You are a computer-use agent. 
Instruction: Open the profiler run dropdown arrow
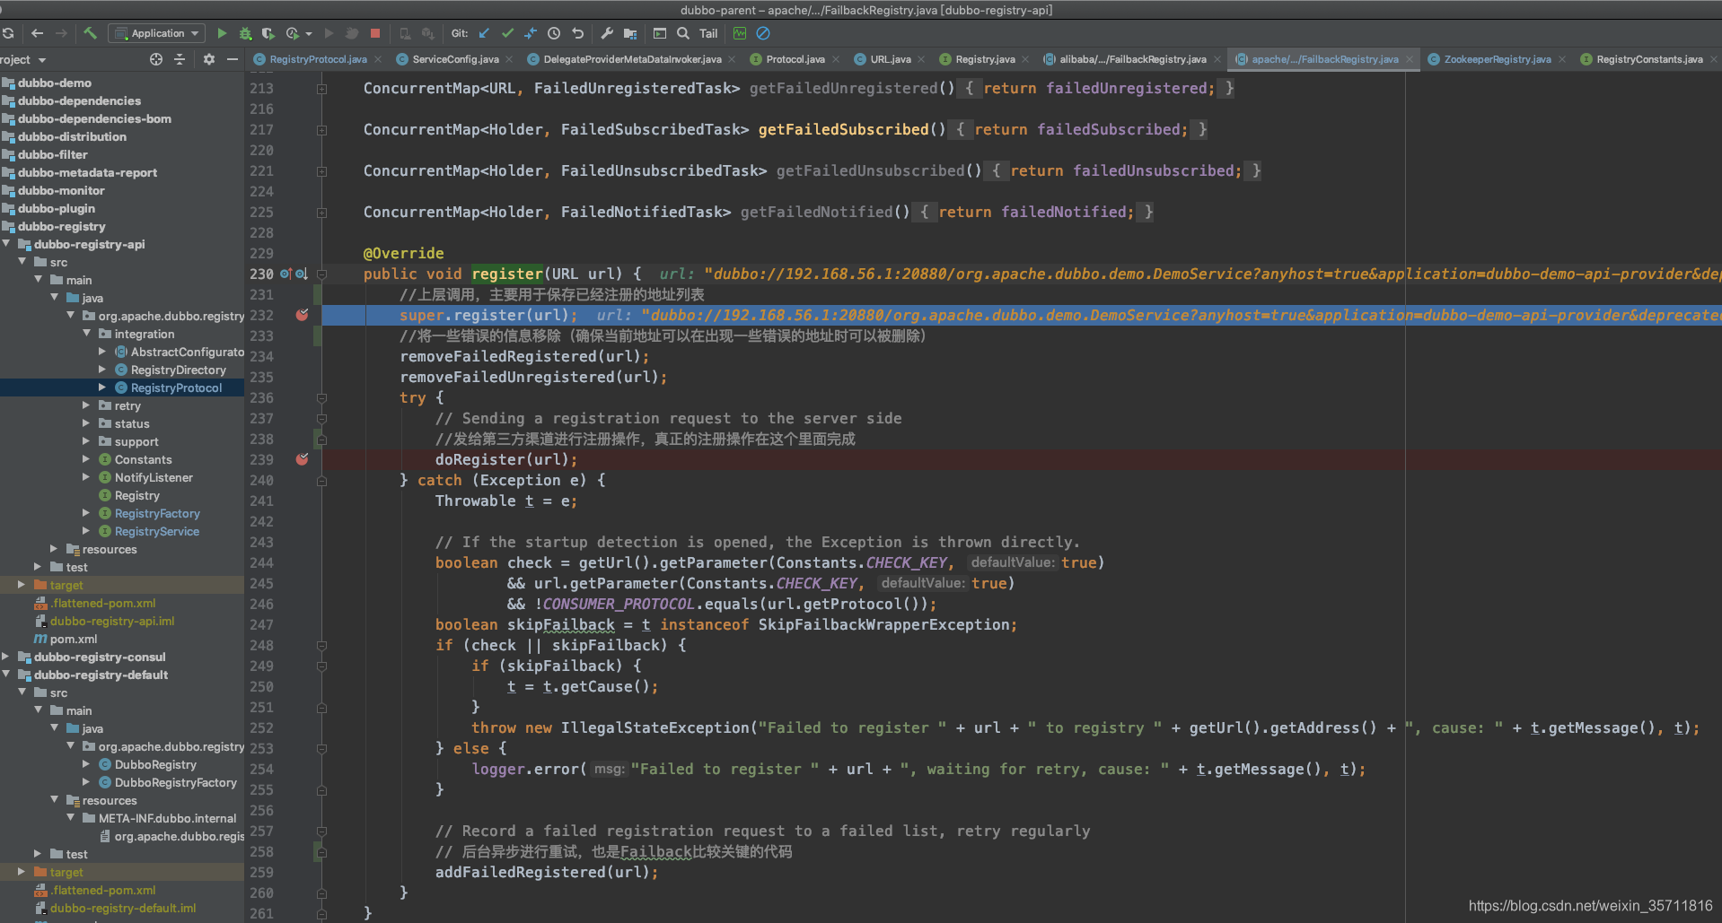(309, 33)
